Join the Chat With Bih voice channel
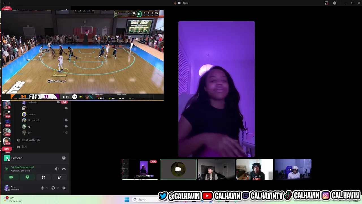The height and width of the screenshot is (204, 362). [31, 140]
